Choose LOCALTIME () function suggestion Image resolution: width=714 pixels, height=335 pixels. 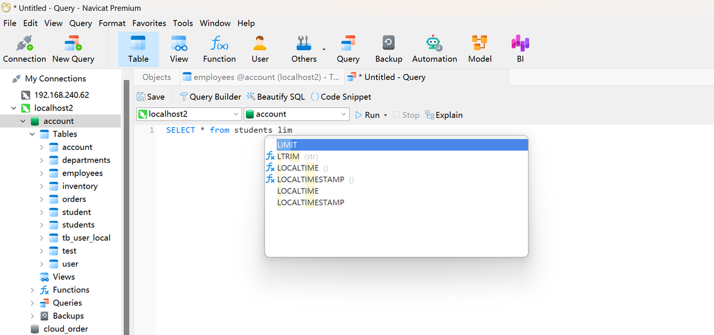coord(397,168)
